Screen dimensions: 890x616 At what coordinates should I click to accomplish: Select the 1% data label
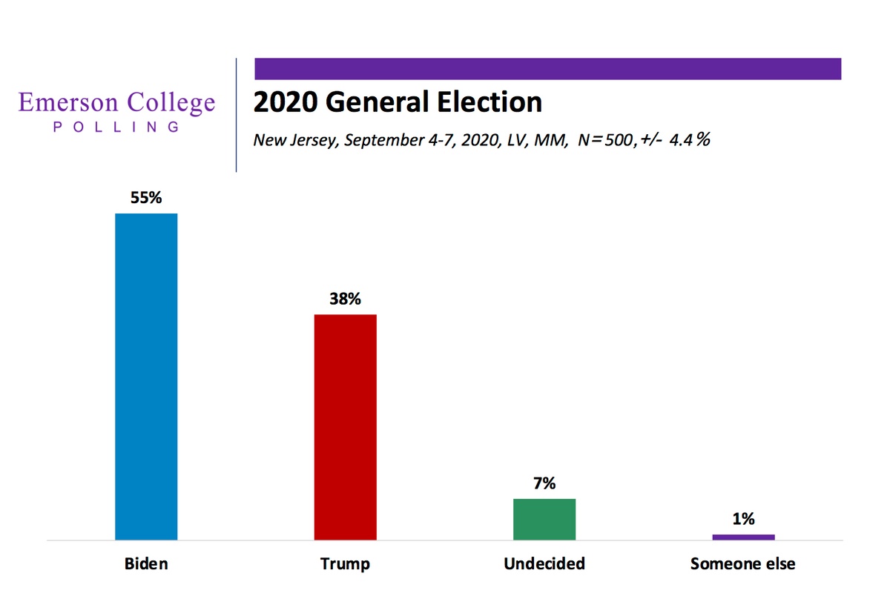tap(743, 520)
